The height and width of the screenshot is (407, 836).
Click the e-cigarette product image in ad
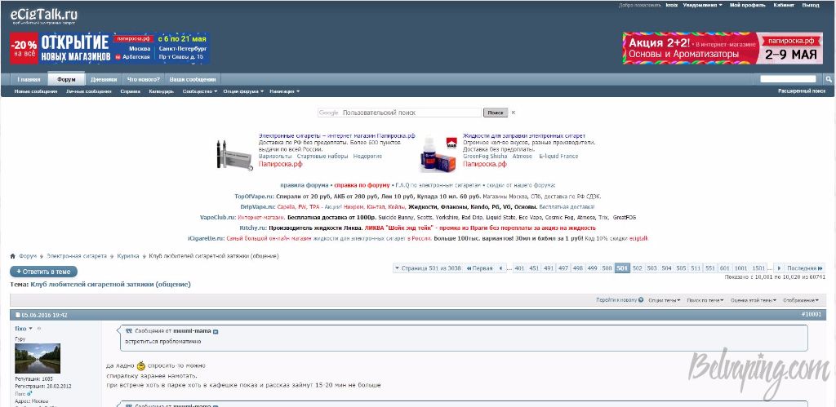click(233, 154)
